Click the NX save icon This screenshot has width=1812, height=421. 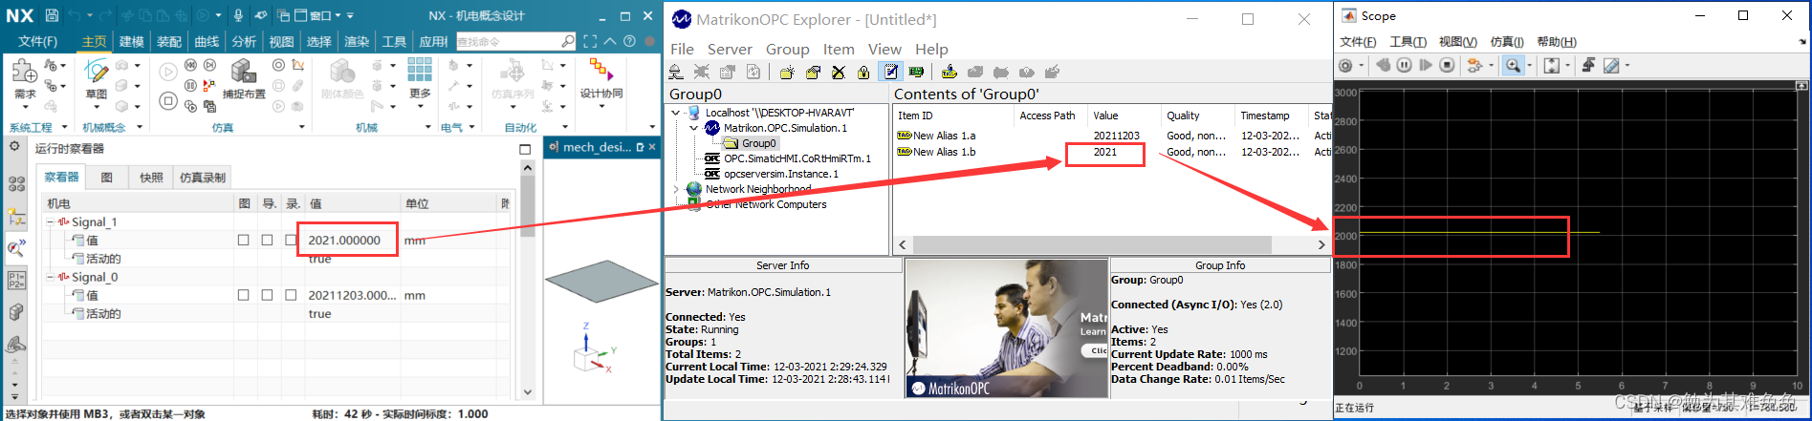click(52, 15)
